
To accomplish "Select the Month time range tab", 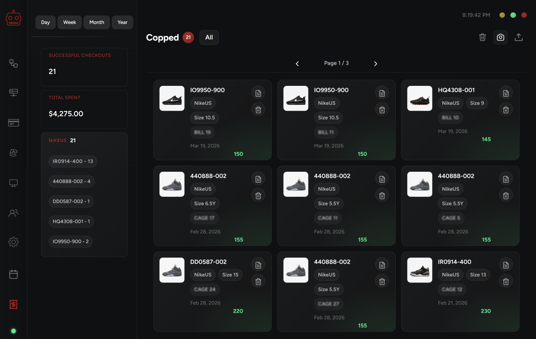I will 97,22.
